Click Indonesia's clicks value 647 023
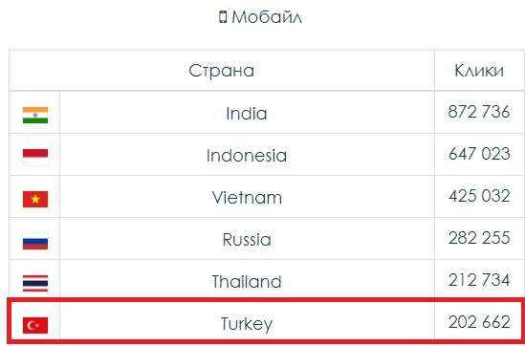525x346 pixels. point(479,154)
